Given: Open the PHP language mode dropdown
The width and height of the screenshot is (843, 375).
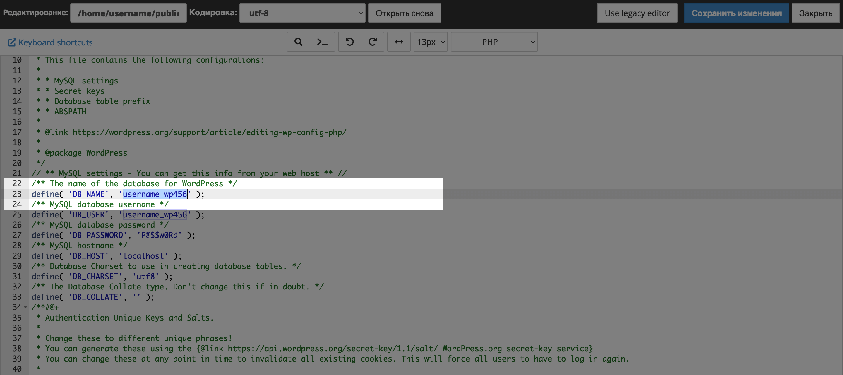Looking at the screenshot, I should coord(494,42).
